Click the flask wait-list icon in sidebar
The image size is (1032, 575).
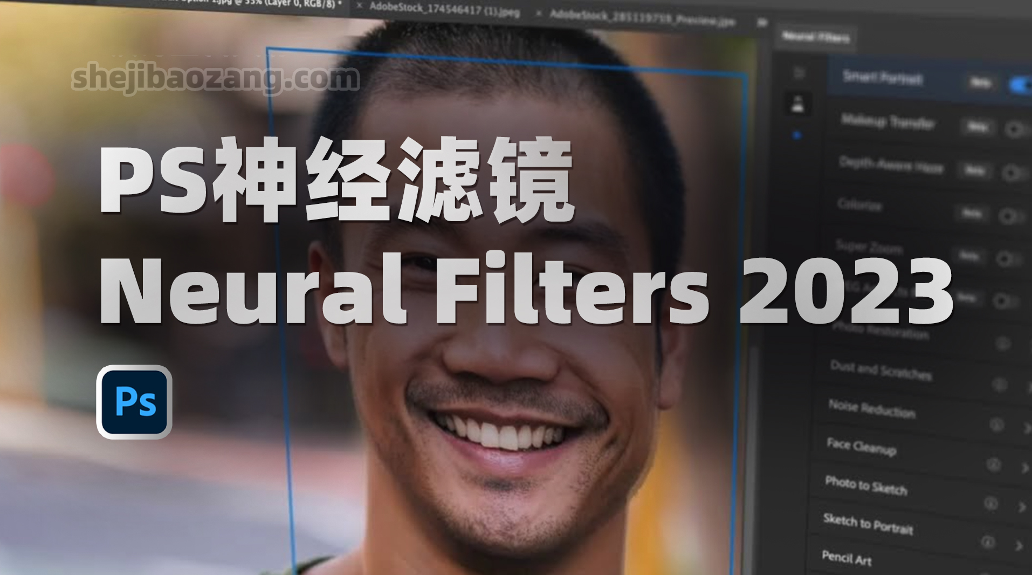point(798,103)
